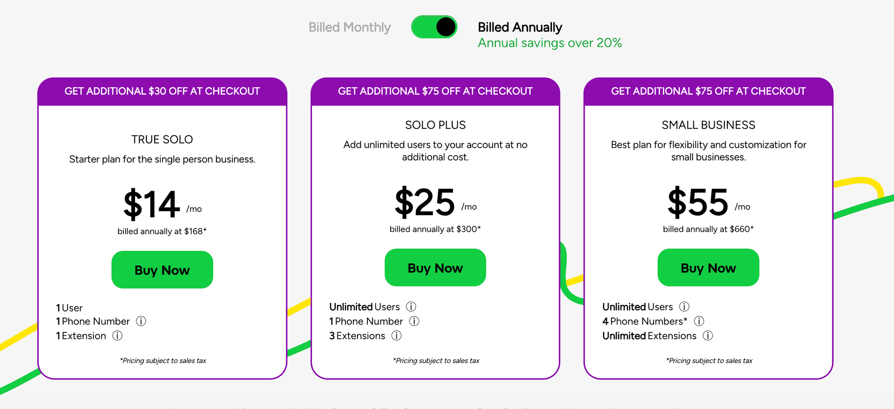Screen dimensions: 894x409
Task: Click info icon next to Solo Plus Phone Number
Action: (414, 321)
